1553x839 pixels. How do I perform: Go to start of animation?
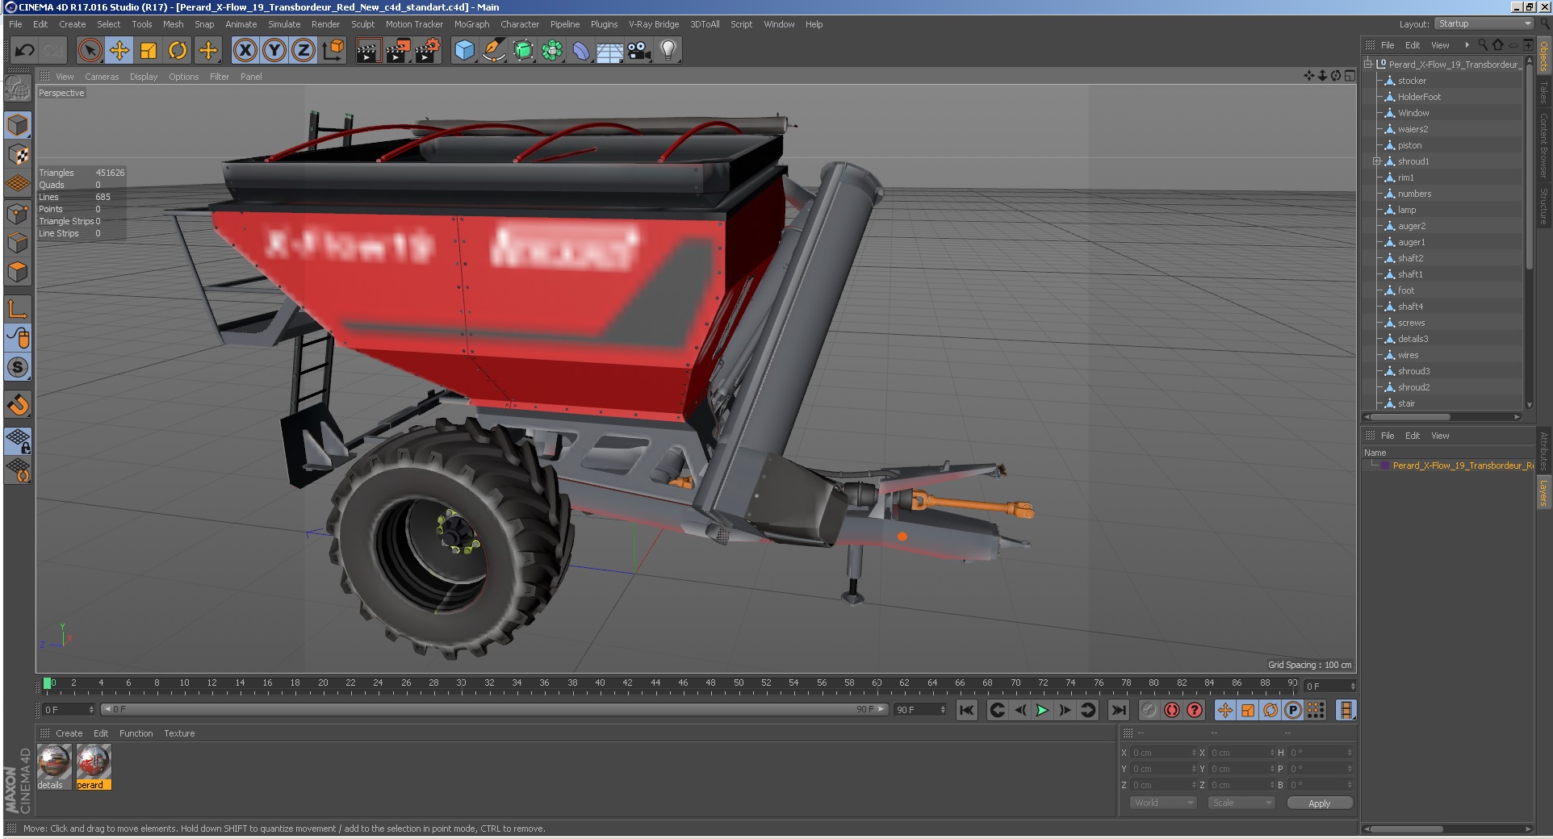tap(966, 710)
